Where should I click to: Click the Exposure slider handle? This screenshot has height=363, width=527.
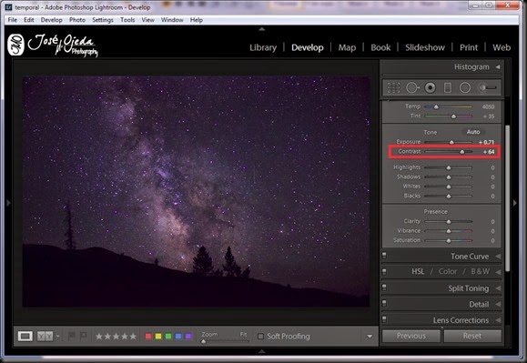click(x=451, y=142)
